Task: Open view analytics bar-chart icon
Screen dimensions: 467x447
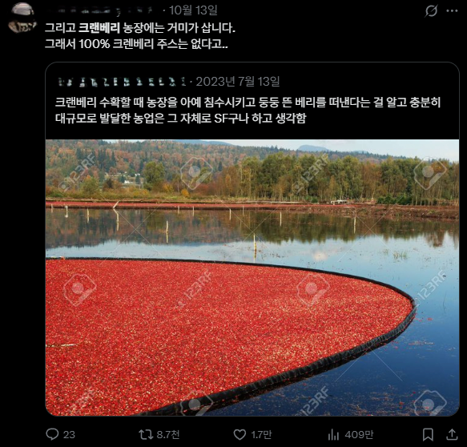Action: coord(333,435)
